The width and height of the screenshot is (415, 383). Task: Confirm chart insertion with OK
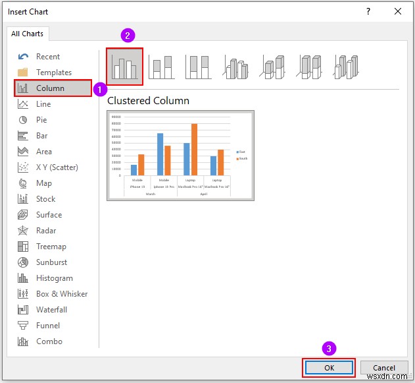click(x=329, y=368)
